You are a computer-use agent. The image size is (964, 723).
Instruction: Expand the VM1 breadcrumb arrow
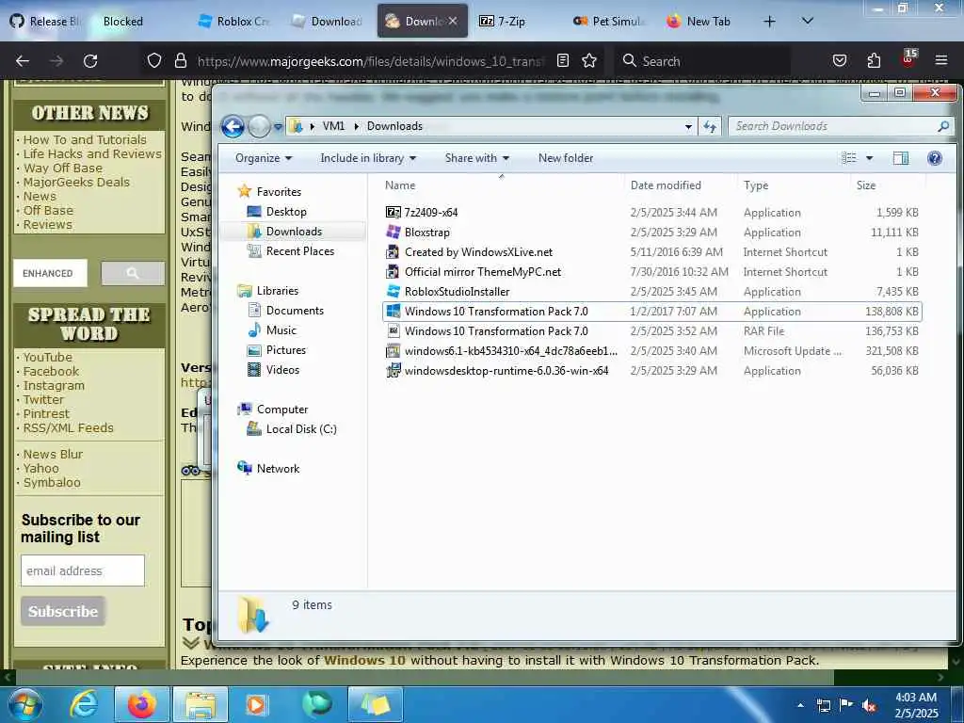click(x=356, y=126)
